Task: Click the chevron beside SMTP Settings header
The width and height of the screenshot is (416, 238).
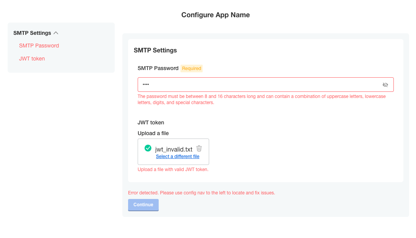Action: pyautogui.click(x=56, y=33)
